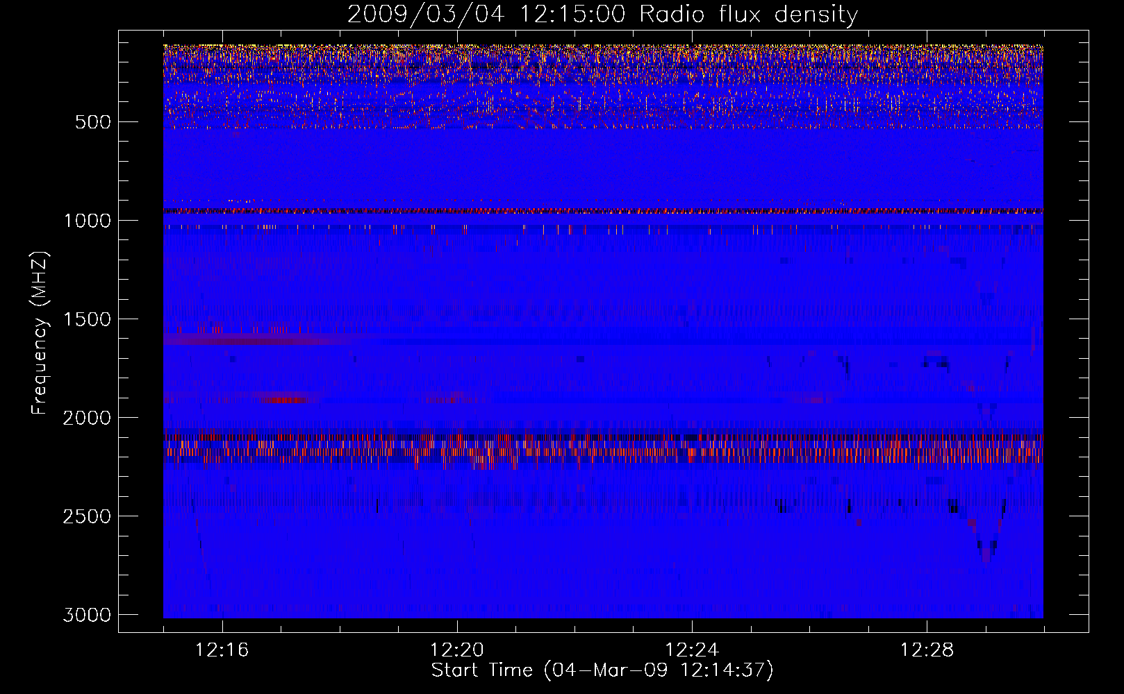Click the "2000" frequency tick label
This screenshot has width=1124, height=694.
pos(87,418)
